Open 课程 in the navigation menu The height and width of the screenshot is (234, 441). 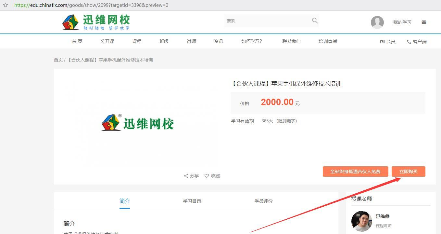click(x=137, y=41)
